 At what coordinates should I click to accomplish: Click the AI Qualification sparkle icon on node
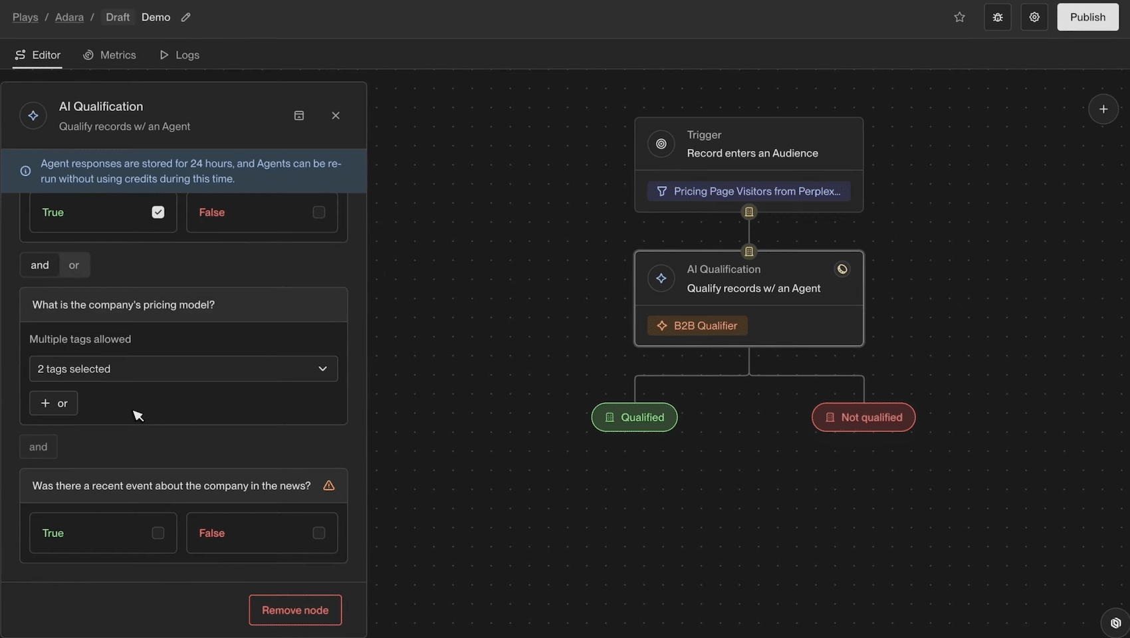[661, 278]
